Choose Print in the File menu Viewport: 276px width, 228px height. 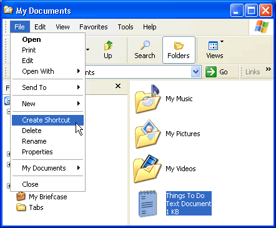(47, 50)
